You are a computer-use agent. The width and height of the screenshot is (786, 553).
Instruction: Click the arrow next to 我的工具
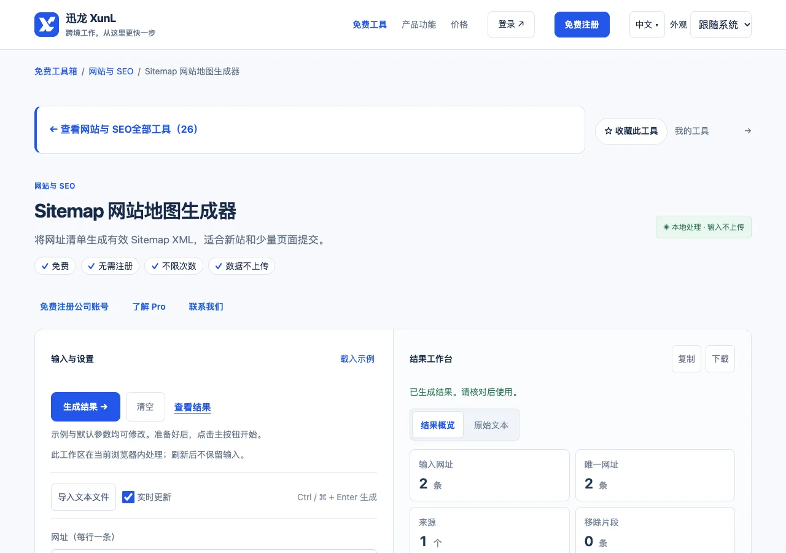tap(747, 131)
